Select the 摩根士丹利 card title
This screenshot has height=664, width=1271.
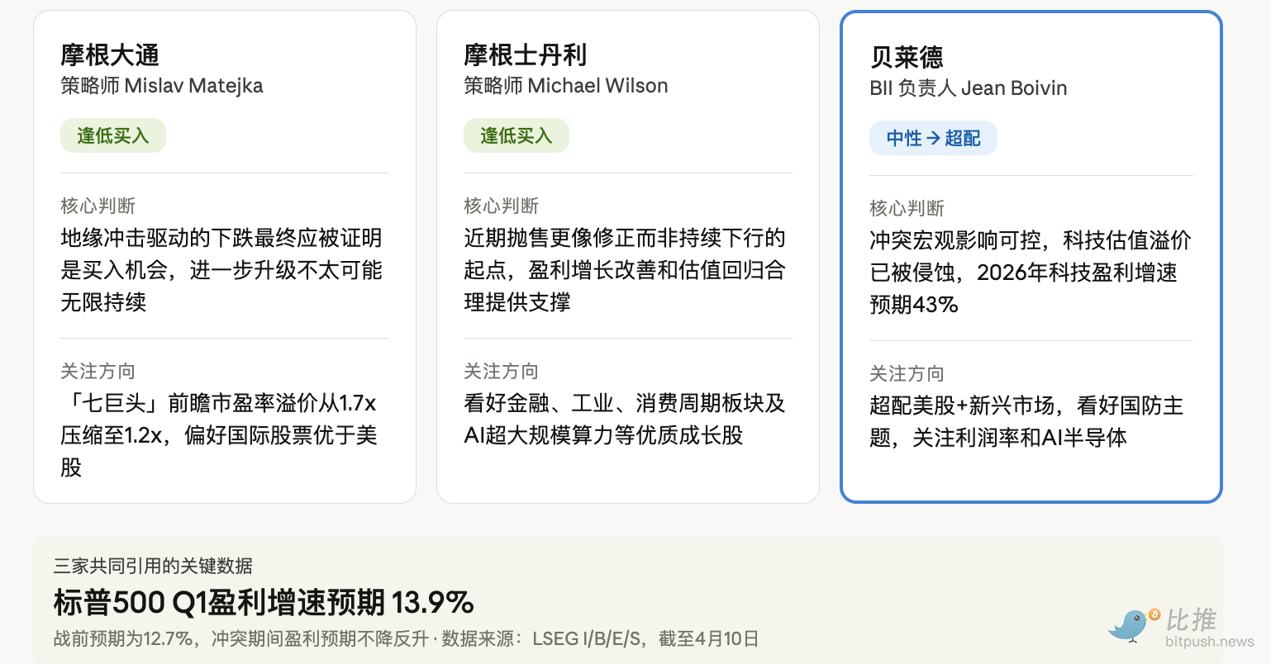(525, 55)
